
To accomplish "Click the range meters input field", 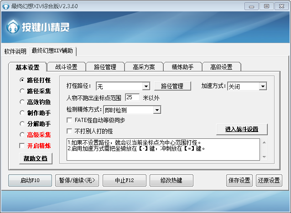I will pyautogui.click(x=132, y=97).
